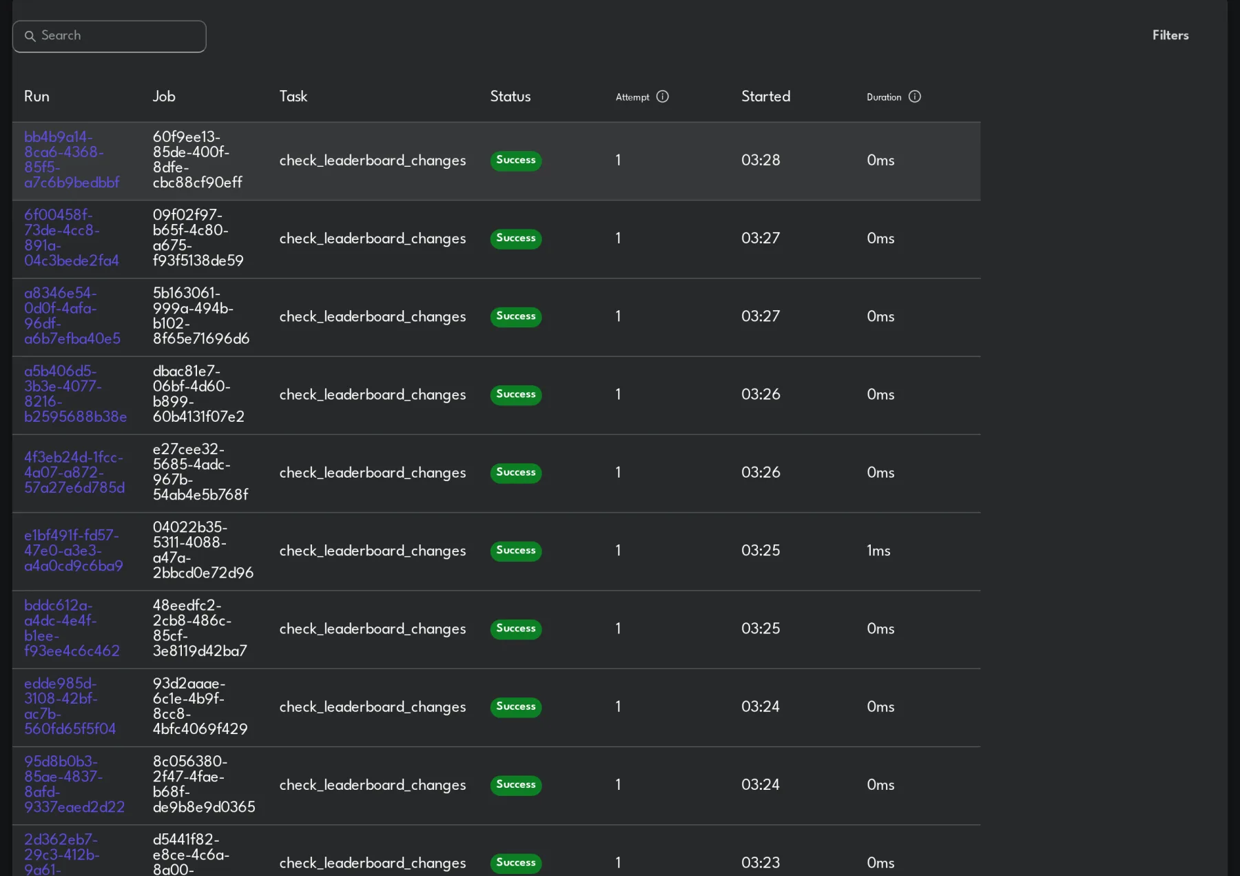The width and height of the screenshot is (1240, 876).
Task: Click the Attempt column info icon
Action: click(x=662, y=96)
